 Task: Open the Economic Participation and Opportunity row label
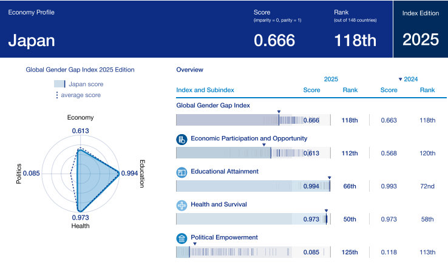click(x=249, y=138)
